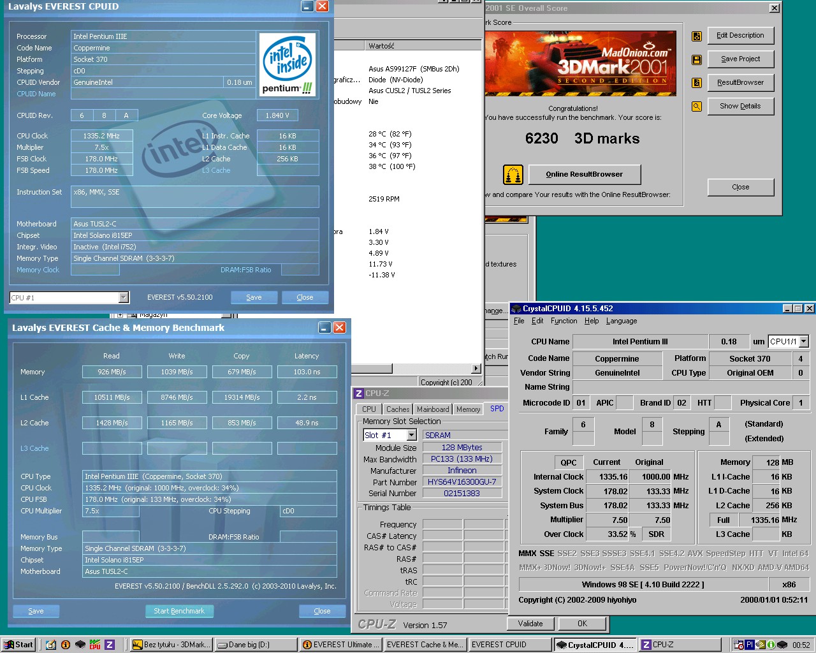Switch to the CPU tab in CPU-Z
Viewport: 816px width, 653px height.
(369, 409)
